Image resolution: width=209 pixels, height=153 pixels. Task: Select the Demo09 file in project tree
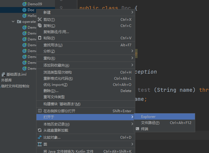(x=35, y=4)
